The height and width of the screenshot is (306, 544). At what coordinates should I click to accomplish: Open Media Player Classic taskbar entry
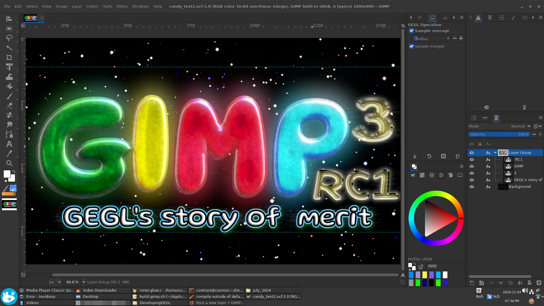pyautogui.click(x=46, y=290)
